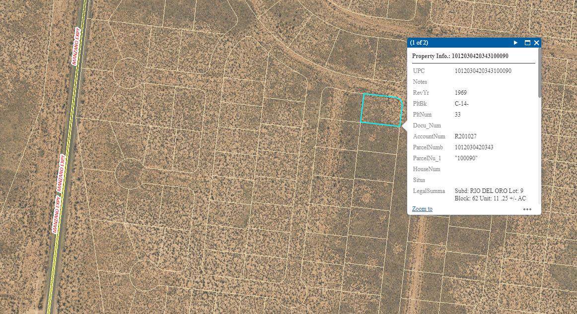Maximize the property info popup
The height and width of the screenshot is (314, 577).
point(527,43)
